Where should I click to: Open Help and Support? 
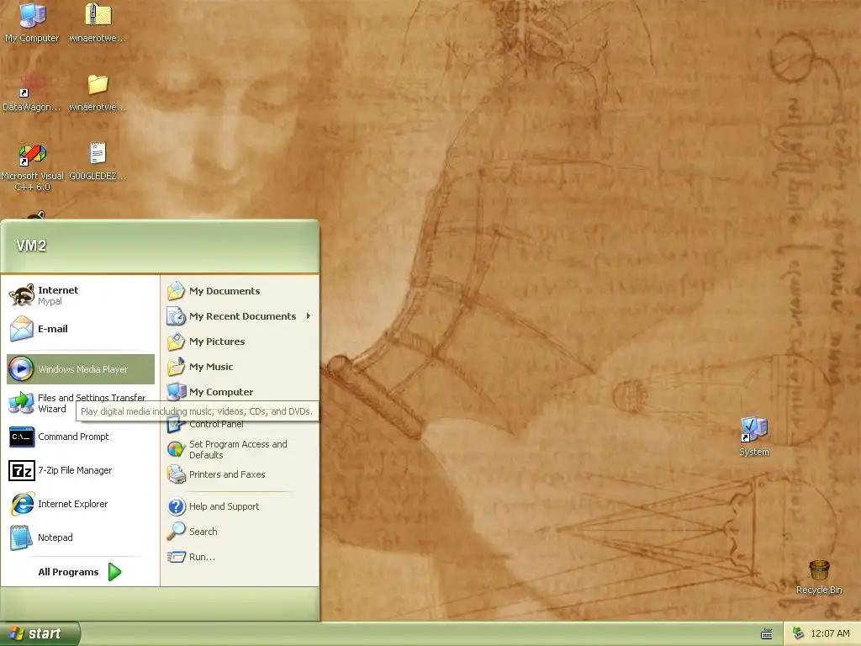(240, 506)
